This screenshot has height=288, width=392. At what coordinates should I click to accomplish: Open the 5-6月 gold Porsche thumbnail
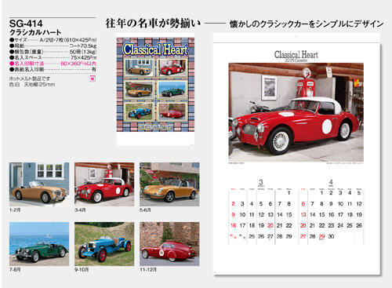(x=169, y=184)
